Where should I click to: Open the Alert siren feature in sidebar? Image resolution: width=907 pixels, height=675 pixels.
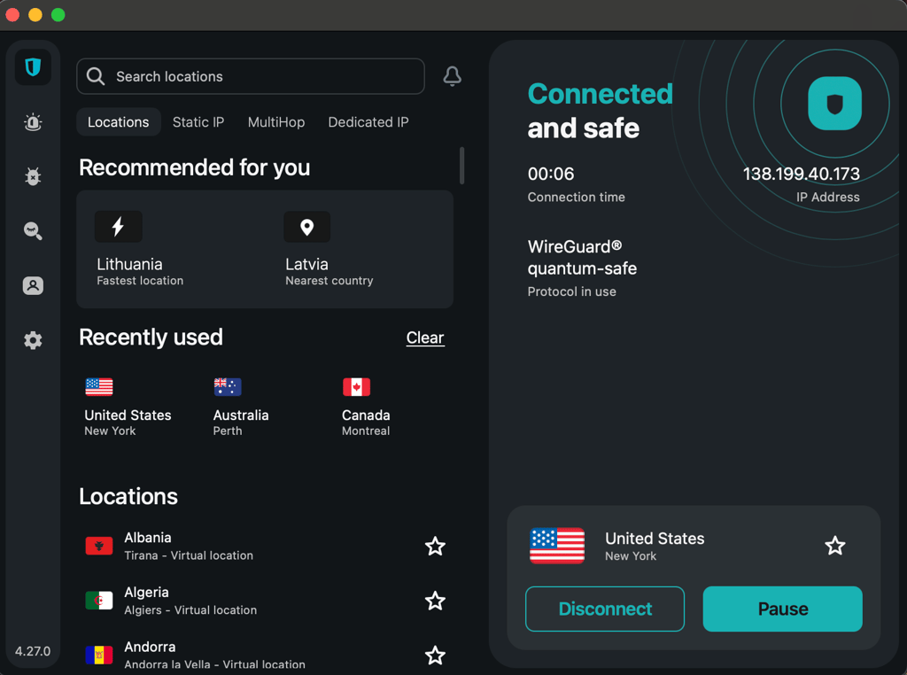tap(33, 122)
